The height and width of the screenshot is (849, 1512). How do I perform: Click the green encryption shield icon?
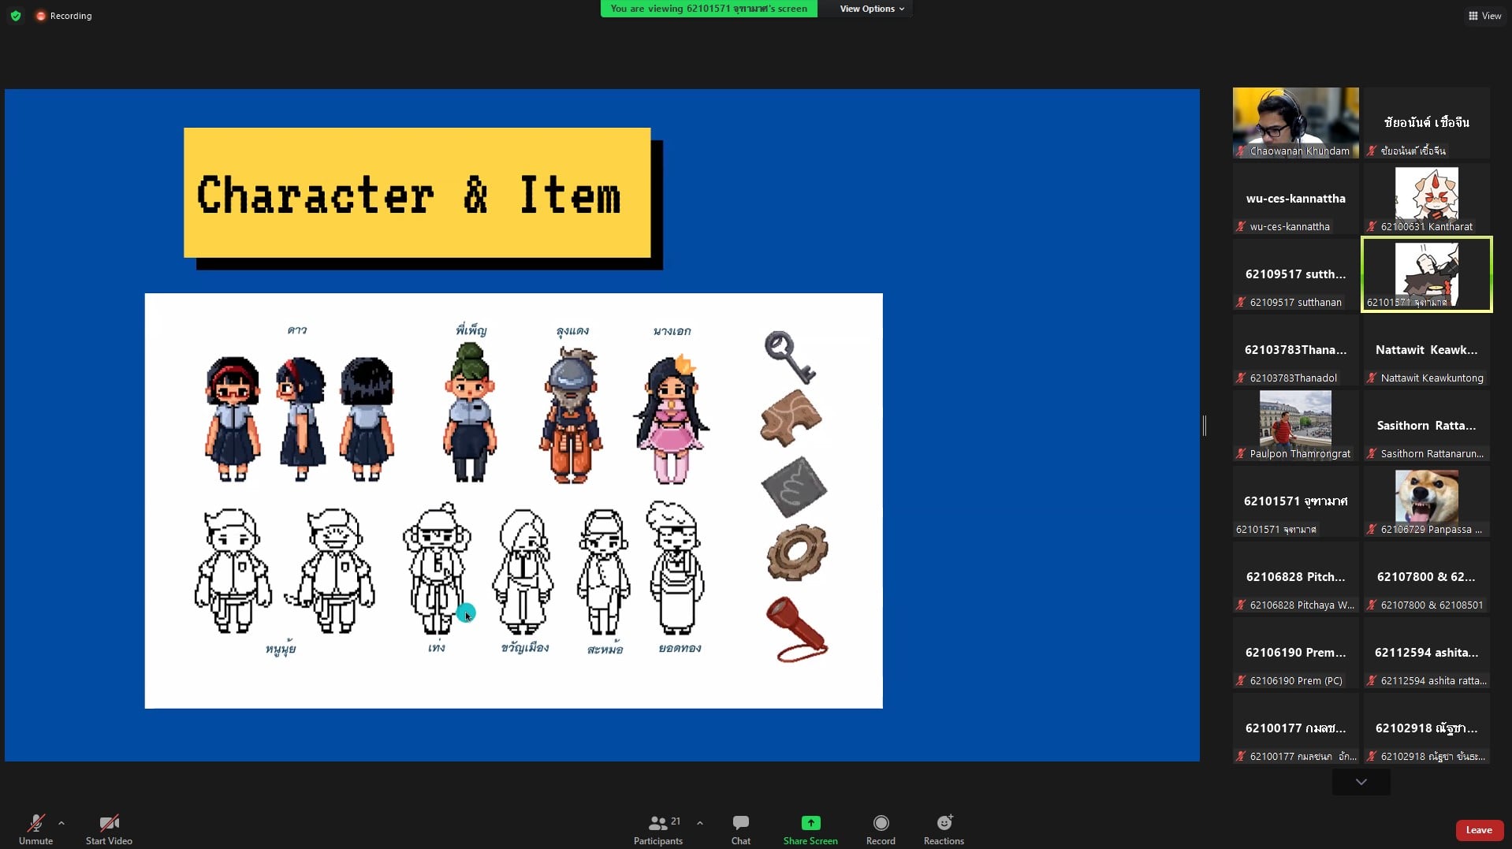pos(16,16)
